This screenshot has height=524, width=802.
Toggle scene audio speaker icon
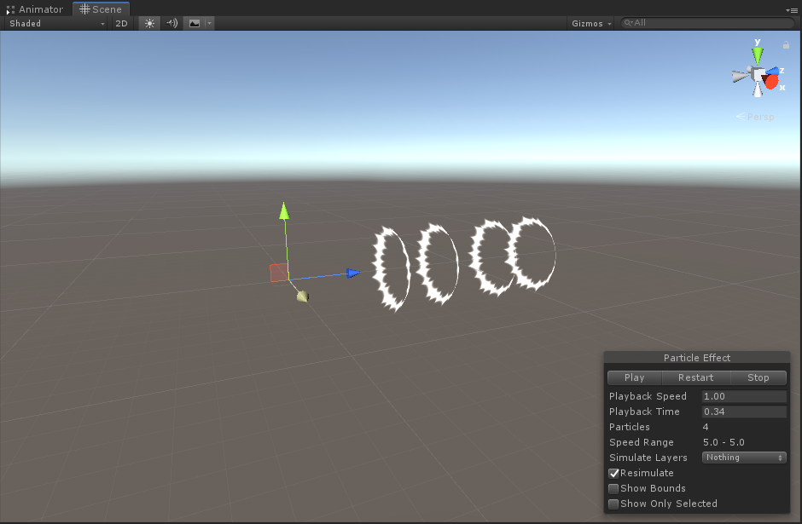point(171,24)
